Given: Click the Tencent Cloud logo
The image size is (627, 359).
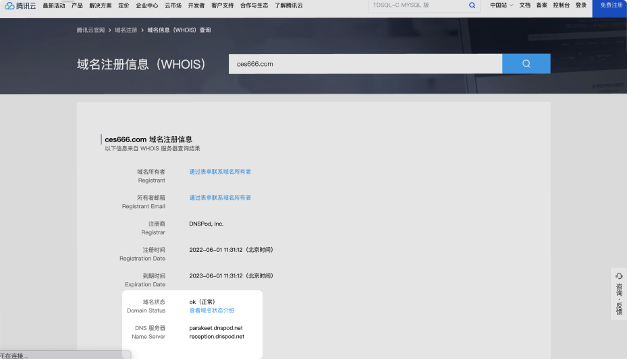Looking at the screenshot, I should coord(20,5).
